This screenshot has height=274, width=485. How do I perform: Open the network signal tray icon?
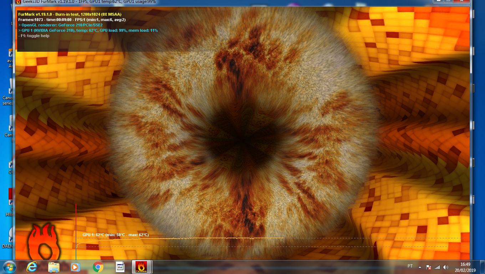(437, 267)
